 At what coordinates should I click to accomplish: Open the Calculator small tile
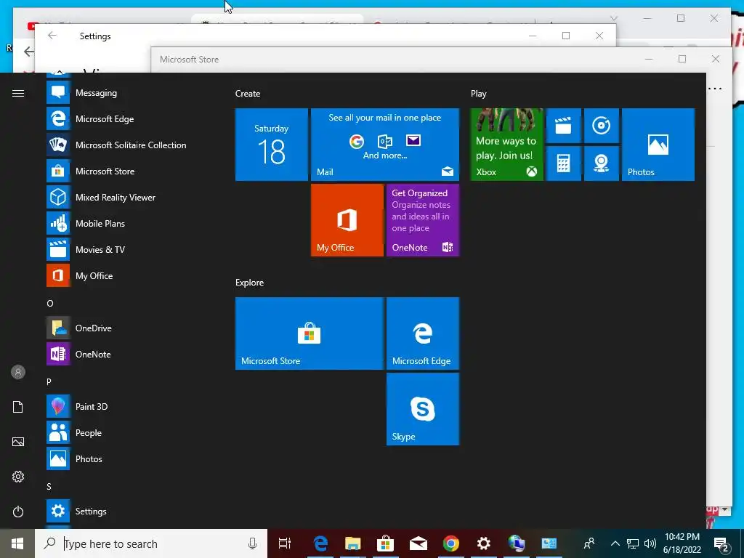563,163
